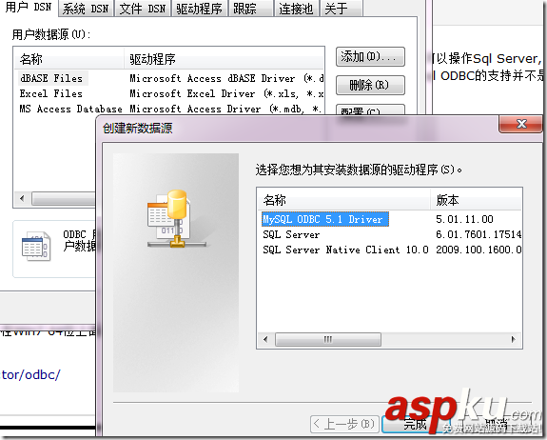
Task: Click left arrow of user data source scrollbar
Action: [x=22, y=199]
